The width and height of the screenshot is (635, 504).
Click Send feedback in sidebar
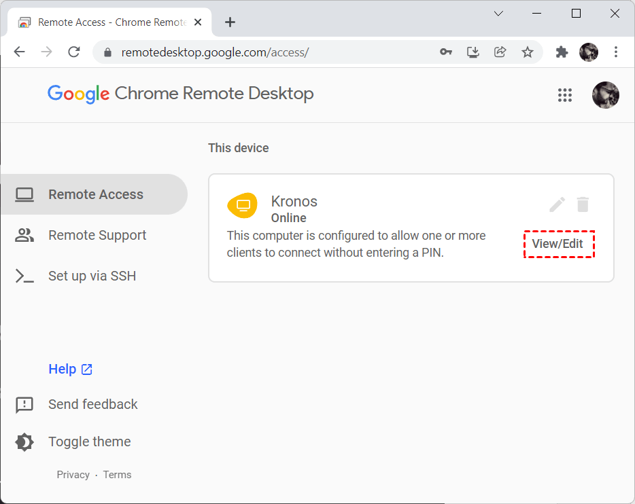92,404
